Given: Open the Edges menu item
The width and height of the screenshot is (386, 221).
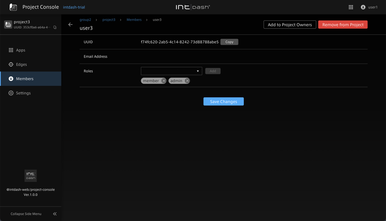Looking at the screenshot, I should (x=31, y=64).
